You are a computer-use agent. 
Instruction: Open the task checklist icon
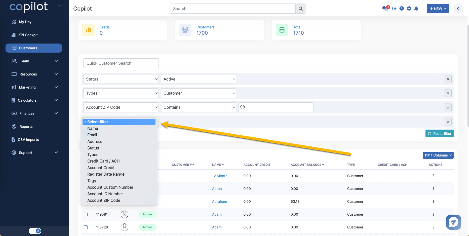click(x=394, y=9)
